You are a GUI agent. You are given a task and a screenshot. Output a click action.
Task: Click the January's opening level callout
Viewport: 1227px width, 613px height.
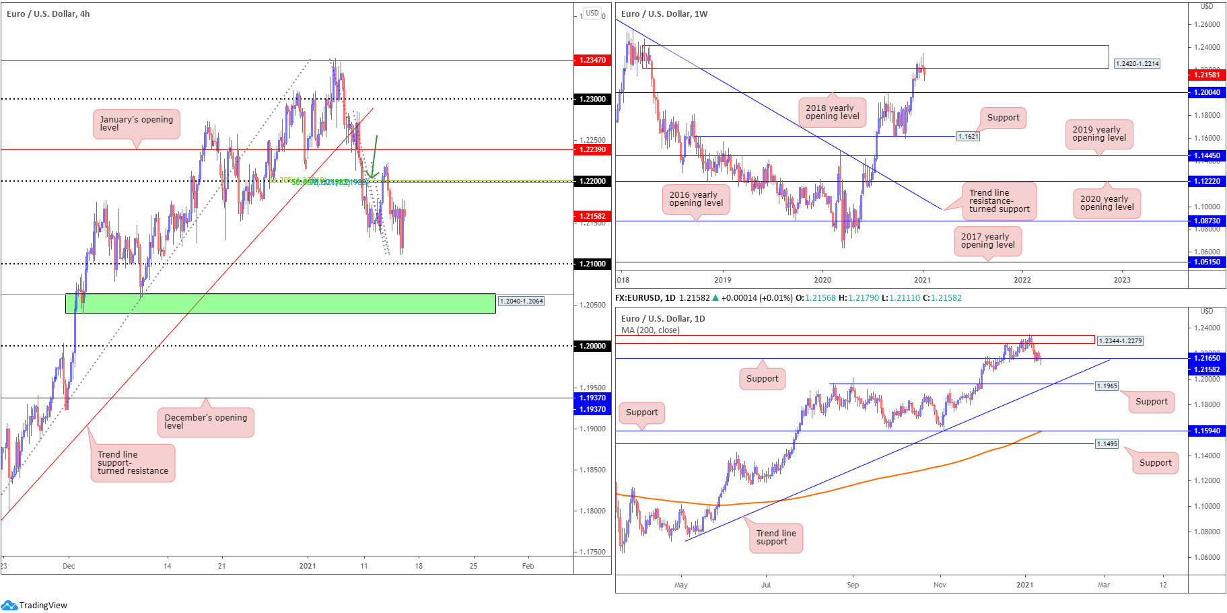tap(137, 124)
